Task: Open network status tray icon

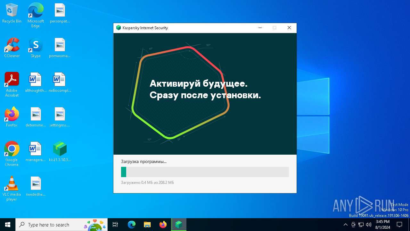Action: [x=361, y=225]
